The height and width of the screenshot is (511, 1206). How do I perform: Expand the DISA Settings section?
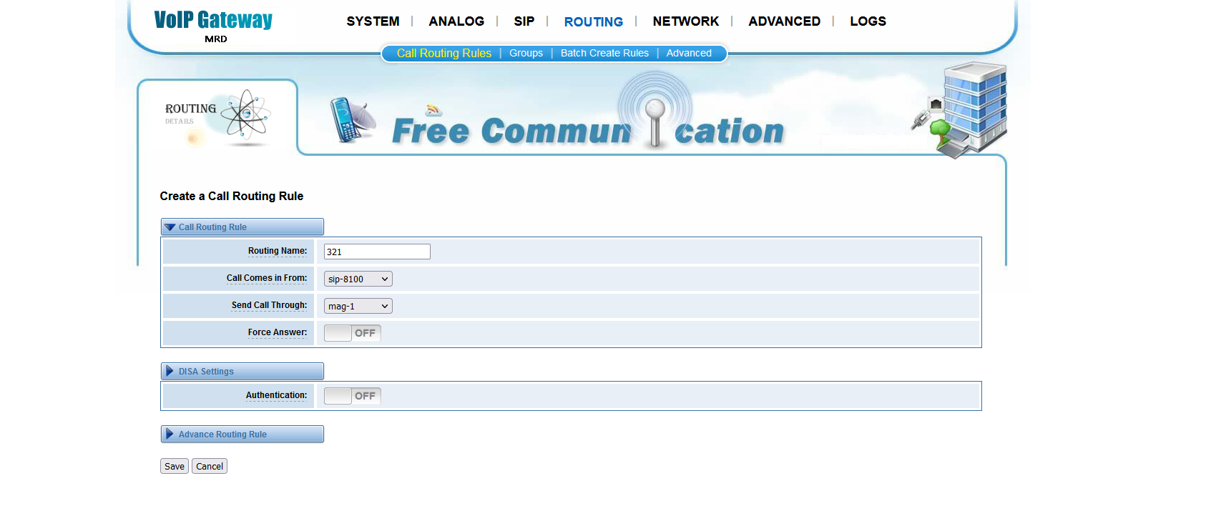[x=242, y=371]
